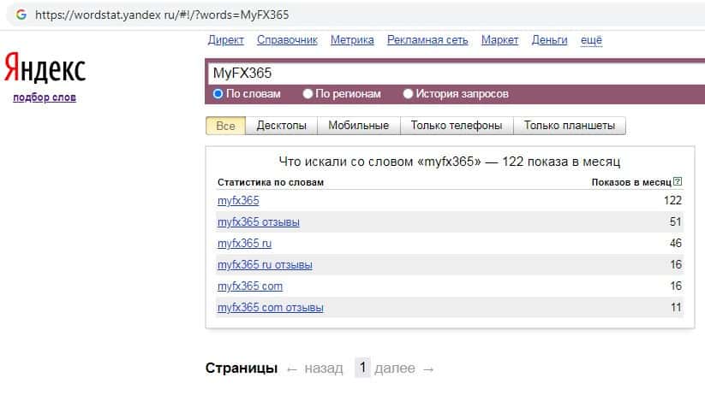Click the myfx365 com keyword link
This screenshot has width=705, height=401.
click(249, 286)
